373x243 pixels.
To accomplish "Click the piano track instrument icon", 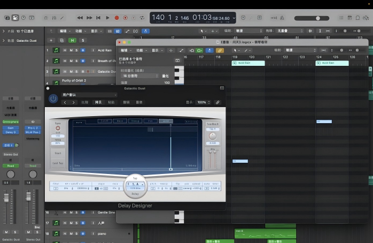I will click(56, 234).
